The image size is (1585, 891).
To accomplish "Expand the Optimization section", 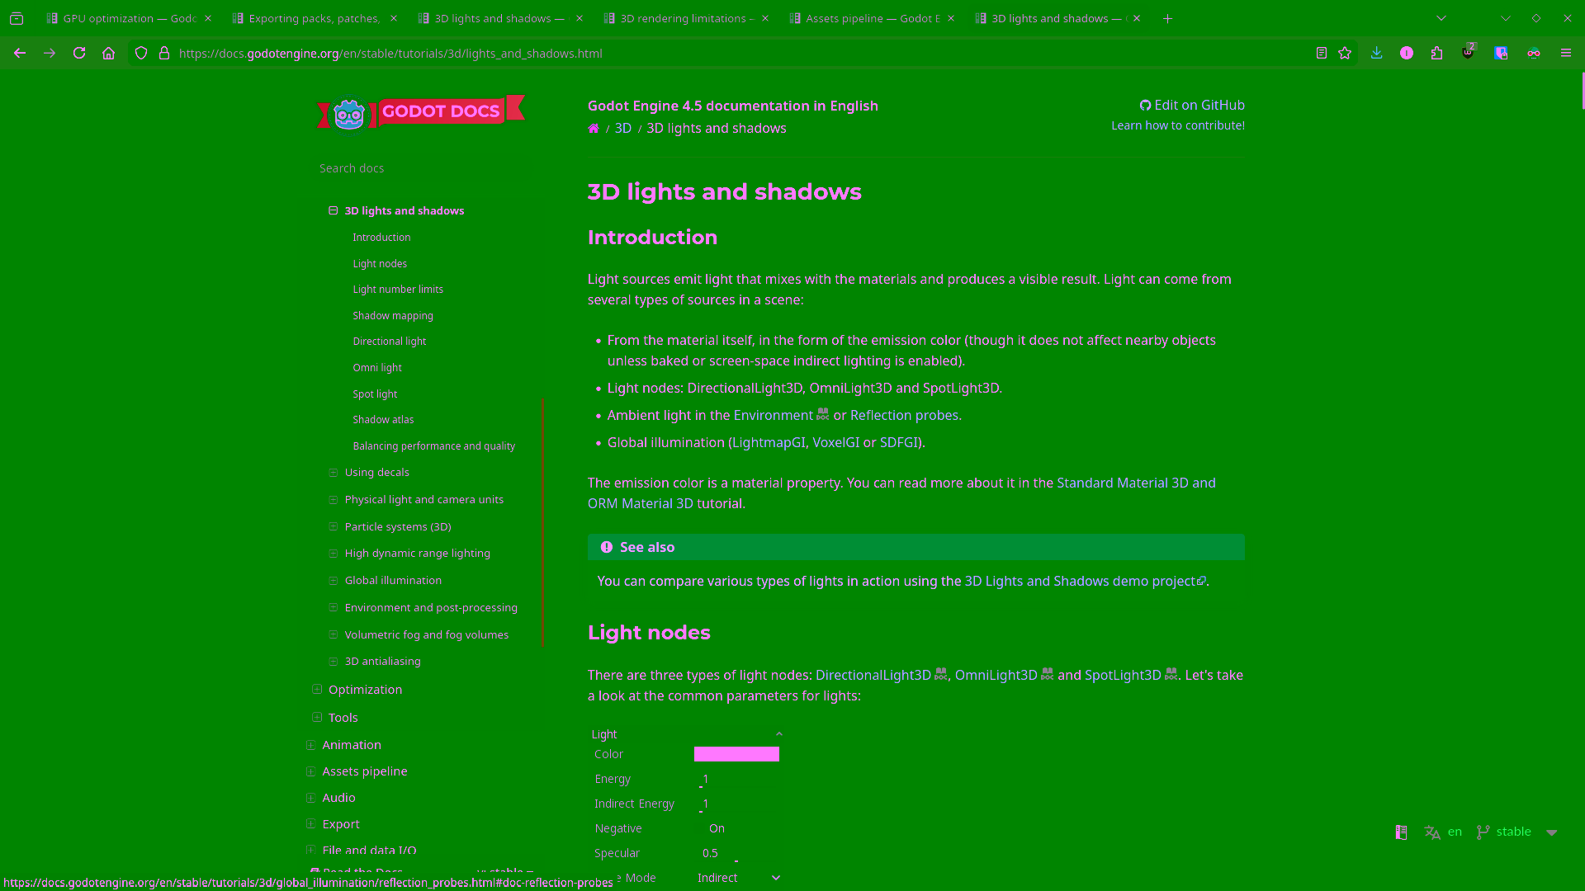I will (x=317, y=690).
